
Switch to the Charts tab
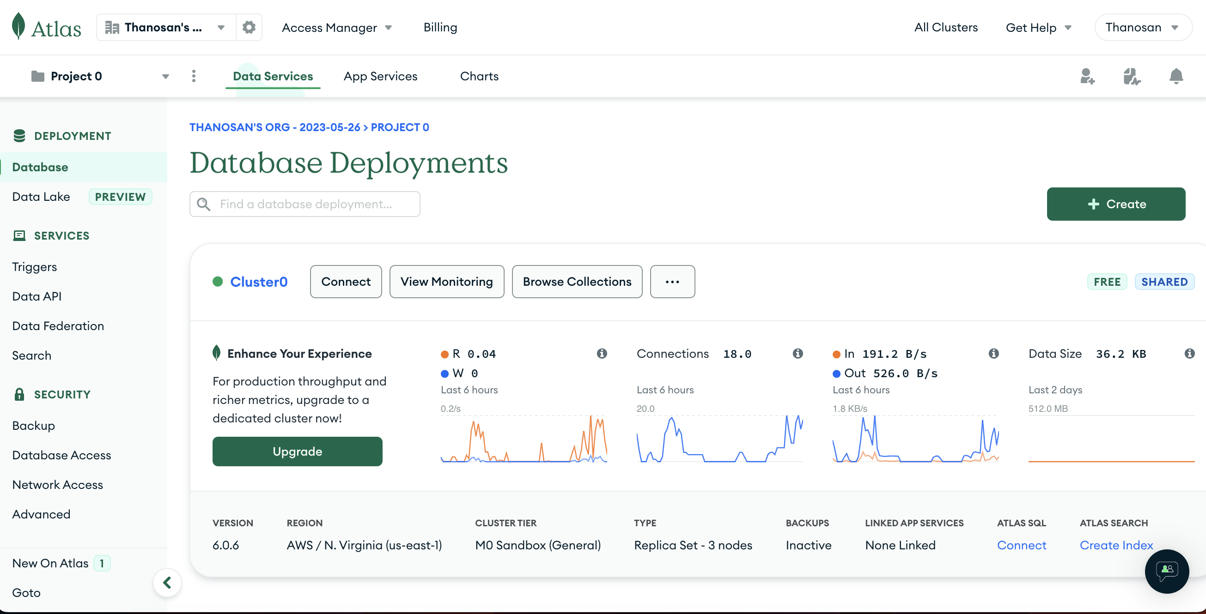click(x=479, y=76)
